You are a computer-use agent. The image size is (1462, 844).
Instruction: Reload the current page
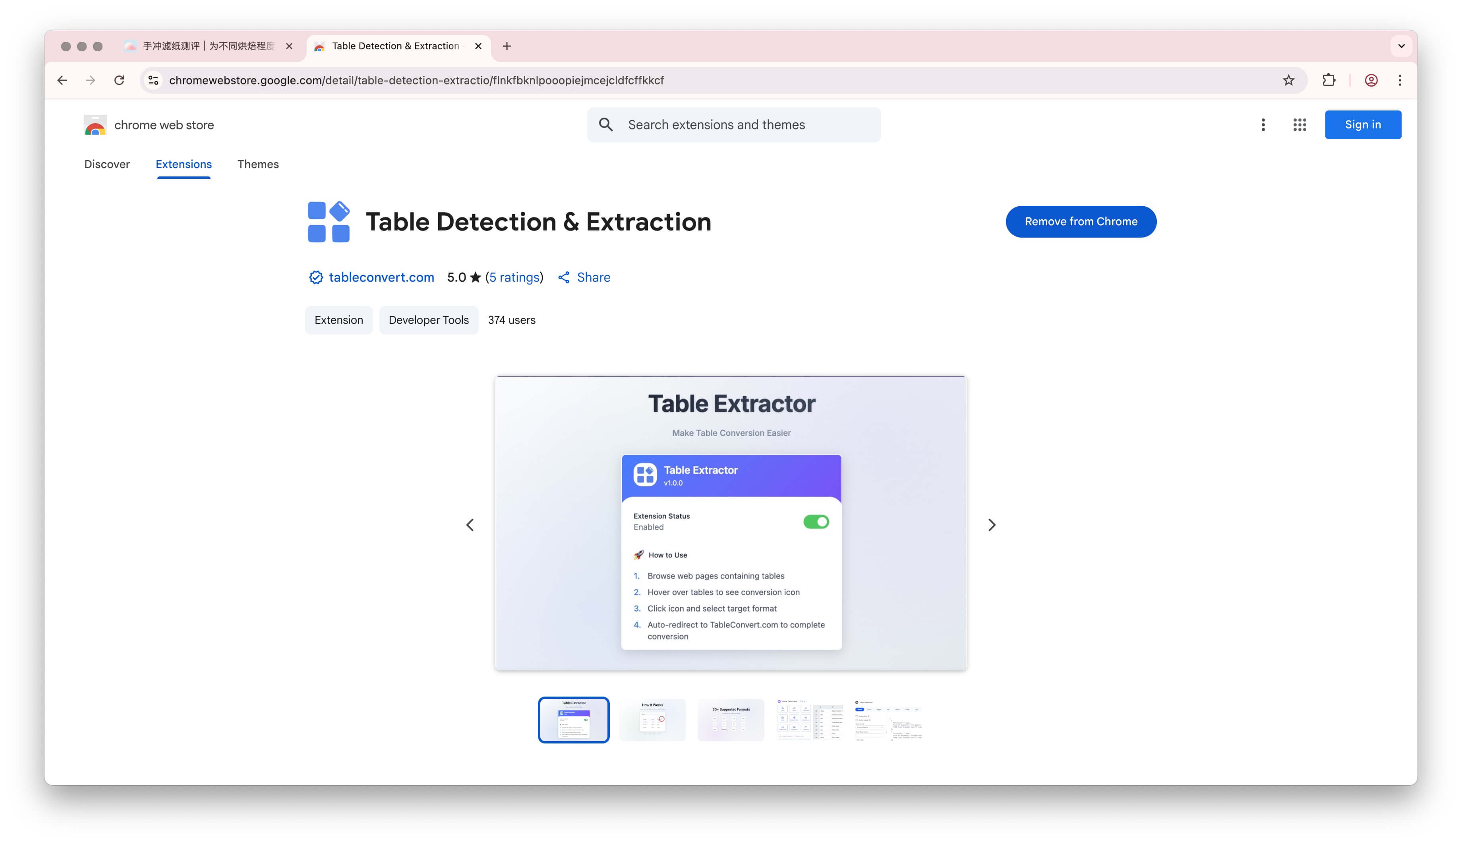click(x=119, y=80)
